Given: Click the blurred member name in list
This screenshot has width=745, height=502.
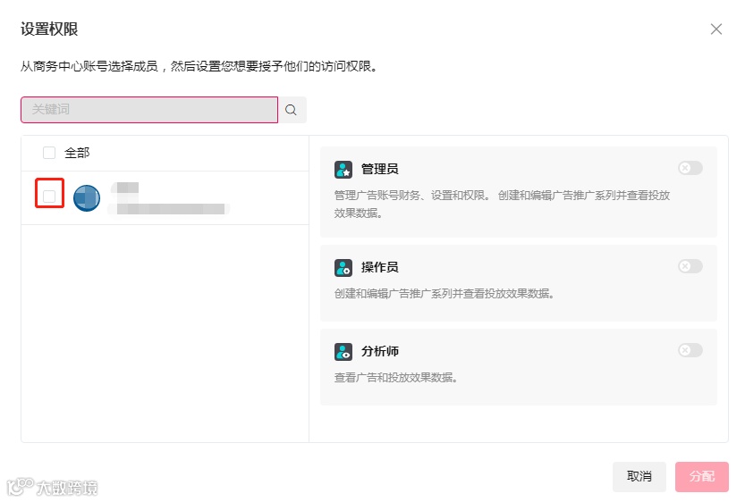Looking at the screenshot, I should tap(125, 188).
